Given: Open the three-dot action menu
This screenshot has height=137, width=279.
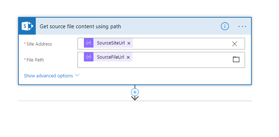Looking at the screenshot, I should pos(242,26).
